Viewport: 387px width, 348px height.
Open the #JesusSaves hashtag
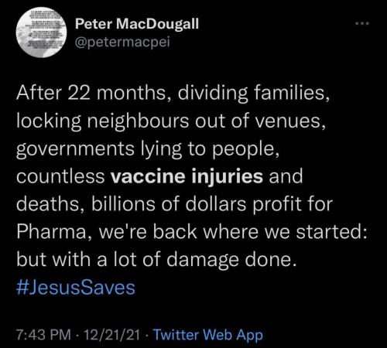click(76, 288)
